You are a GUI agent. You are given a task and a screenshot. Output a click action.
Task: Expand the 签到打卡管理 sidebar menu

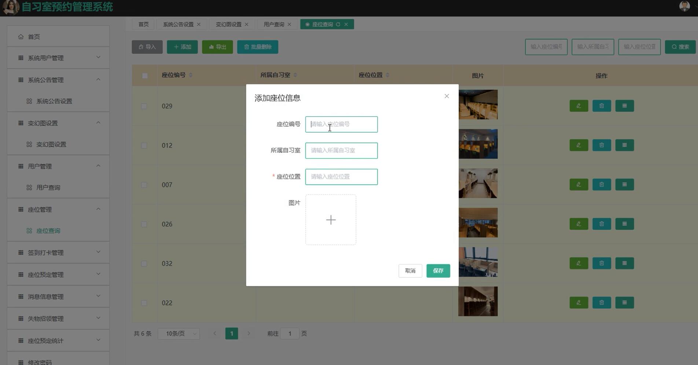click(58, 252)
